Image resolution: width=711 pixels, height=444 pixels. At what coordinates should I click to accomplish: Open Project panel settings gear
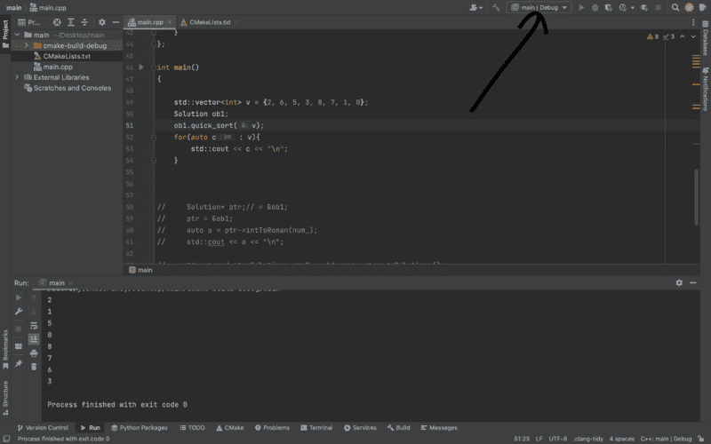[101, 22]
